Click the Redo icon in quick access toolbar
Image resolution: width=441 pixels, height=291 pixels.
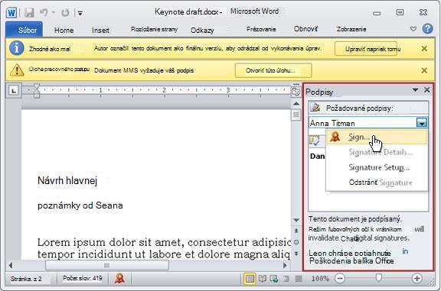(x=65, y=13)
